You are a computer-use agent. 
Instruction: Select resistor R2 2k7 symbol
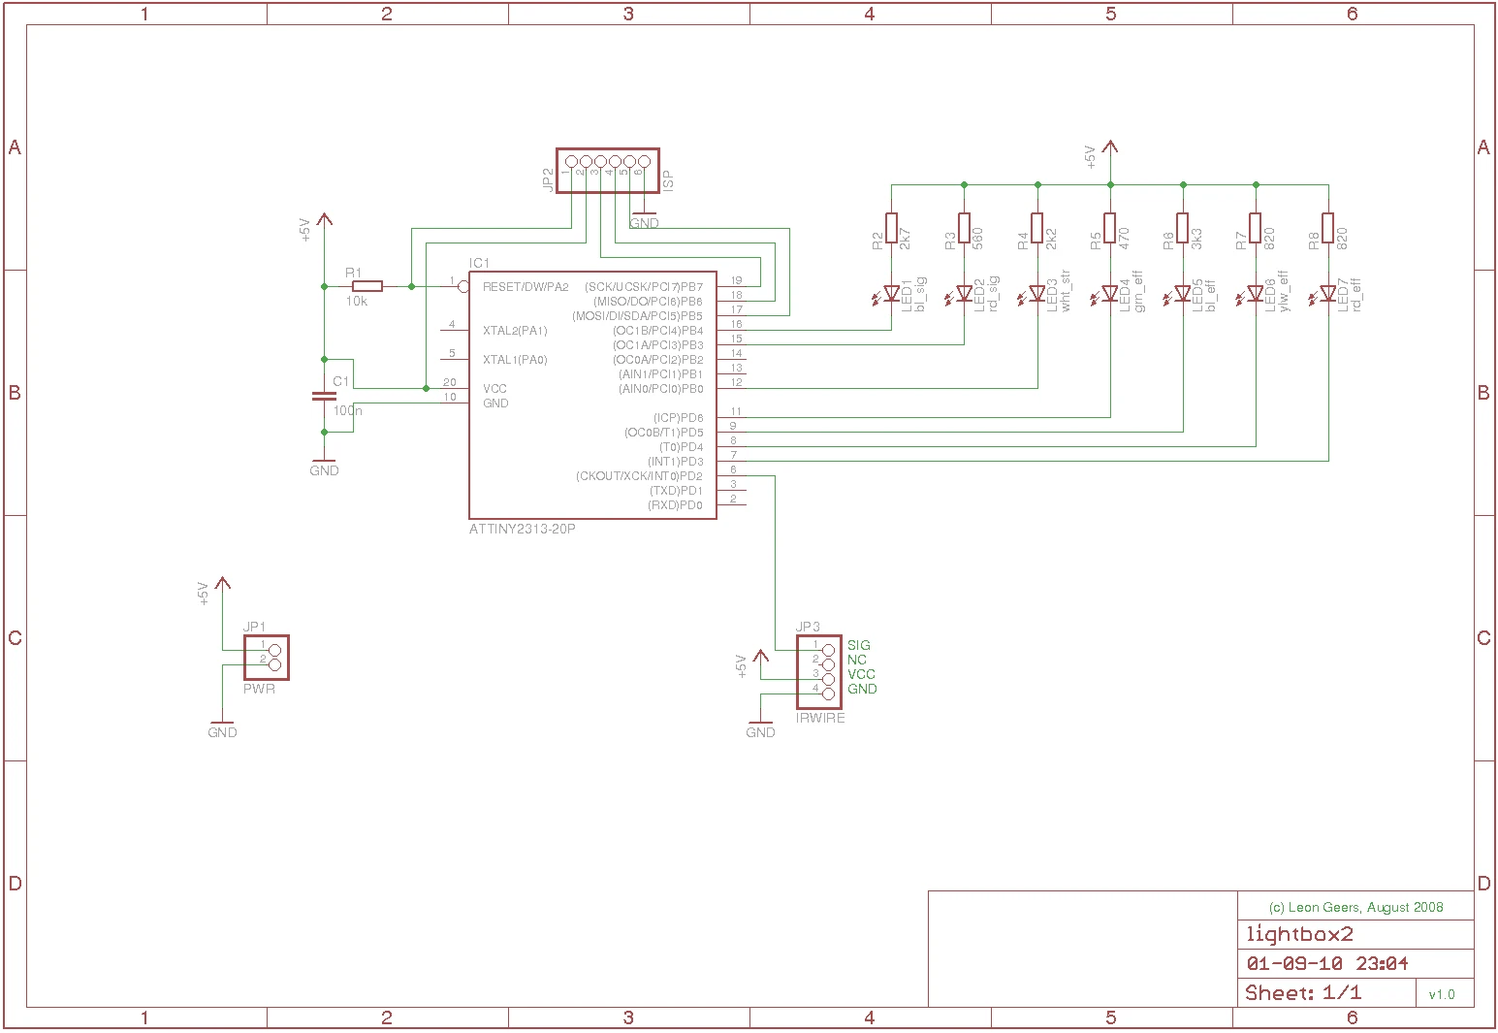click(892, 228)
